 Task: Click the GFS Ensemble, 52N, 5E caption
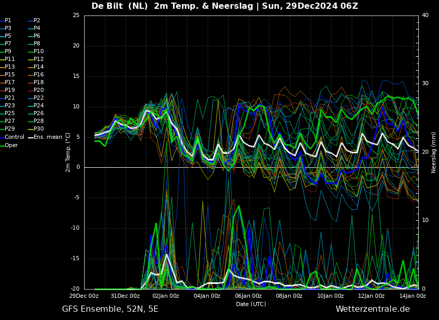(x=110, y=309)
